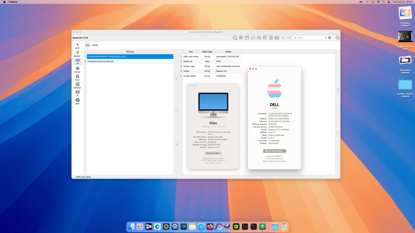Save the config with floppy icon
The width and height of the screenshot is (415, 233).
coord(247,38)
